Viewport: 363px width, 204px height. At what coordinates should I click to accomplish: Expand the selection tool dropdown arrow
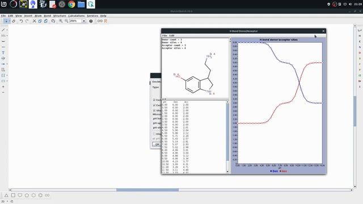10,21
